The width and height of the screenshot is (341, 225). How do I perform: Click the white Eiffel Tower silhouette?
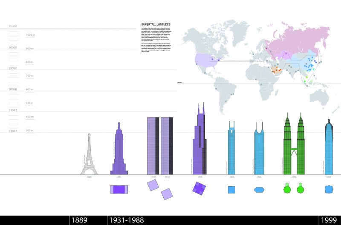pyautogui.click(x=89, y=154)
